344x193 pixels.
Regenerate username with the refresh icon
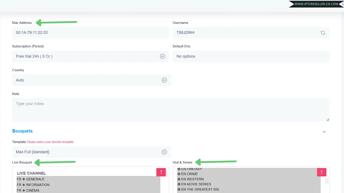323,33
